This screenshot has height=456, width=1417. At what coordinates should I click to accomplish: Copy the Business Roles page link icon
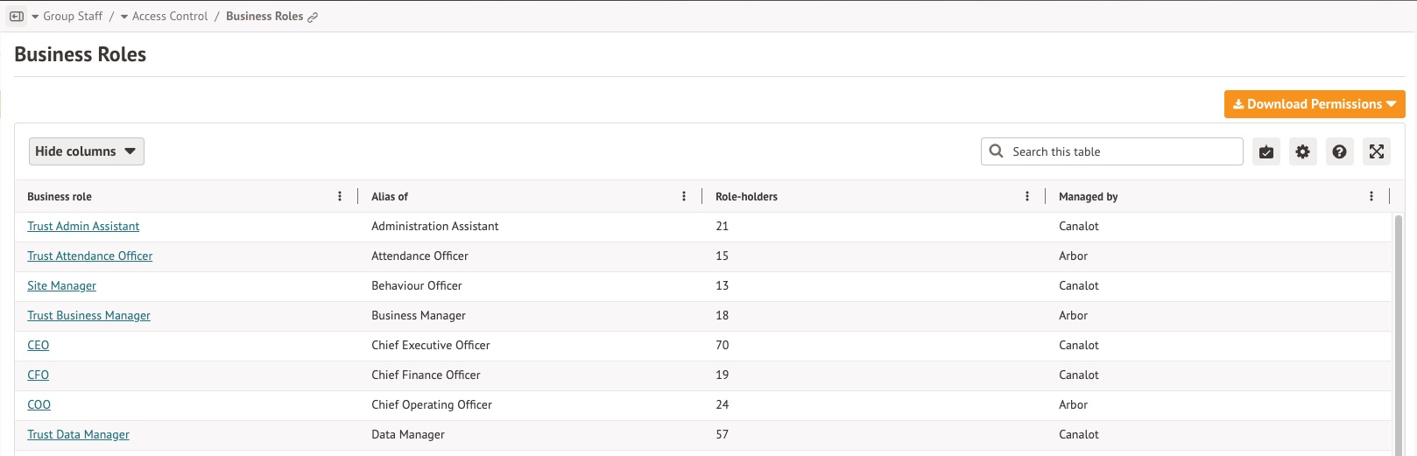pyautogui.click(x=313, y=17)
